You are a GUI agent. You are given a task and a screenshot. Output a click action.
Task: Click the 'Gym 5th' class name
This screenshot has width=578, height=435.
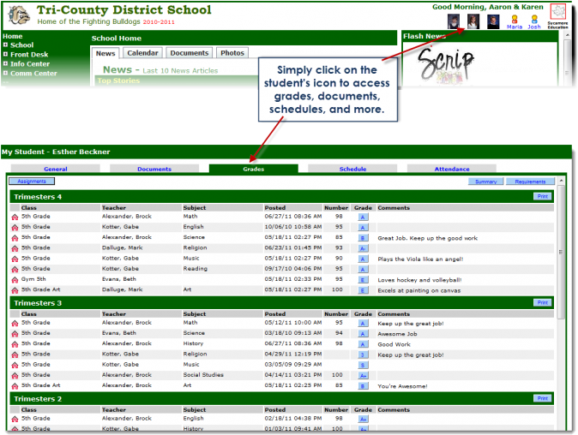point(33,279)
